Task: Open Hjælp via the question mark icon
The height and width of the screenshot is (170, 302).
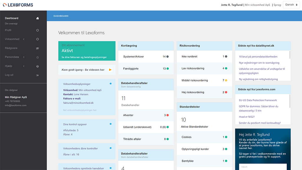Action: (37, 66)
